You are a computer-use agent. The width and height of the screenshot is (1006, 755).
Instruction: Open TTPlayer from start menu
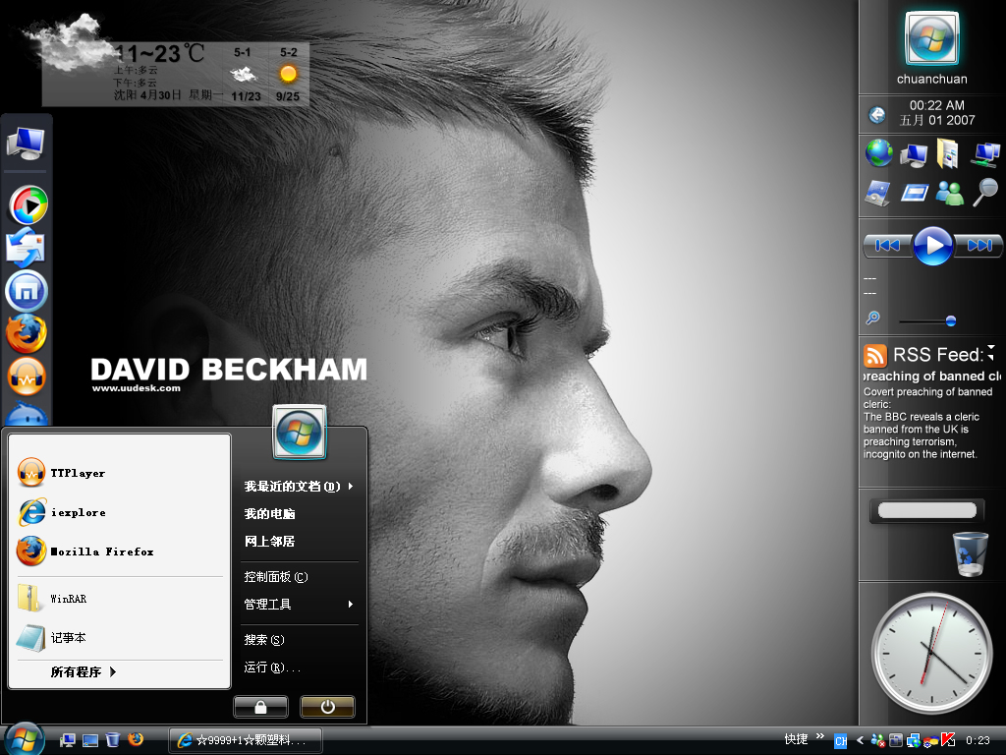[x=120, y=473]
